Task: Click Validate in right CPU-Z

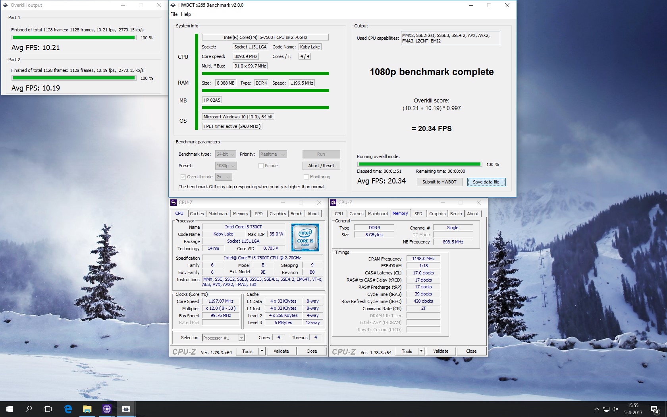Action: click(441, 351)
